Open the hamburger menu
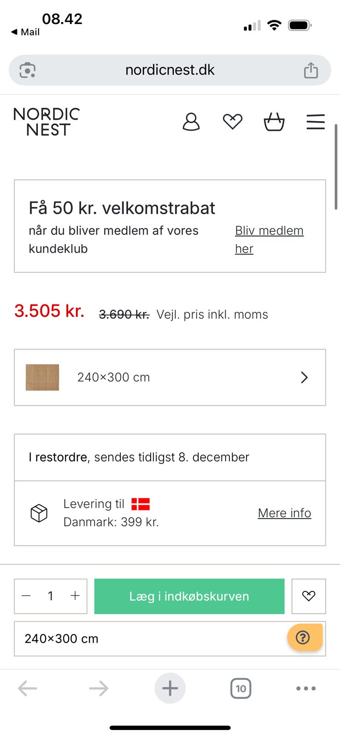The width and height of the screenshot is (340, 737). 316,122
